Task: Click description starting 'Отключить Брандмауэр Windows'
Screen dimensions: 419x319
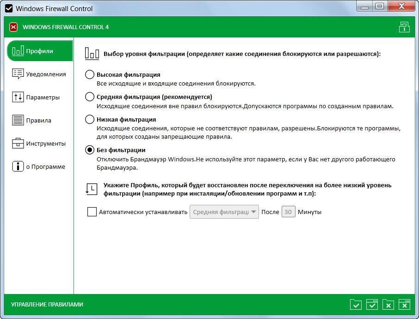Action: click(x=246, y=164)
